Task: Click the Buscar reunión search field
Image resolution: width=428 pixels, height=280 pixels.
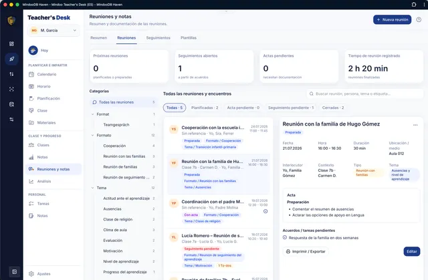Action: coord(365,94)
